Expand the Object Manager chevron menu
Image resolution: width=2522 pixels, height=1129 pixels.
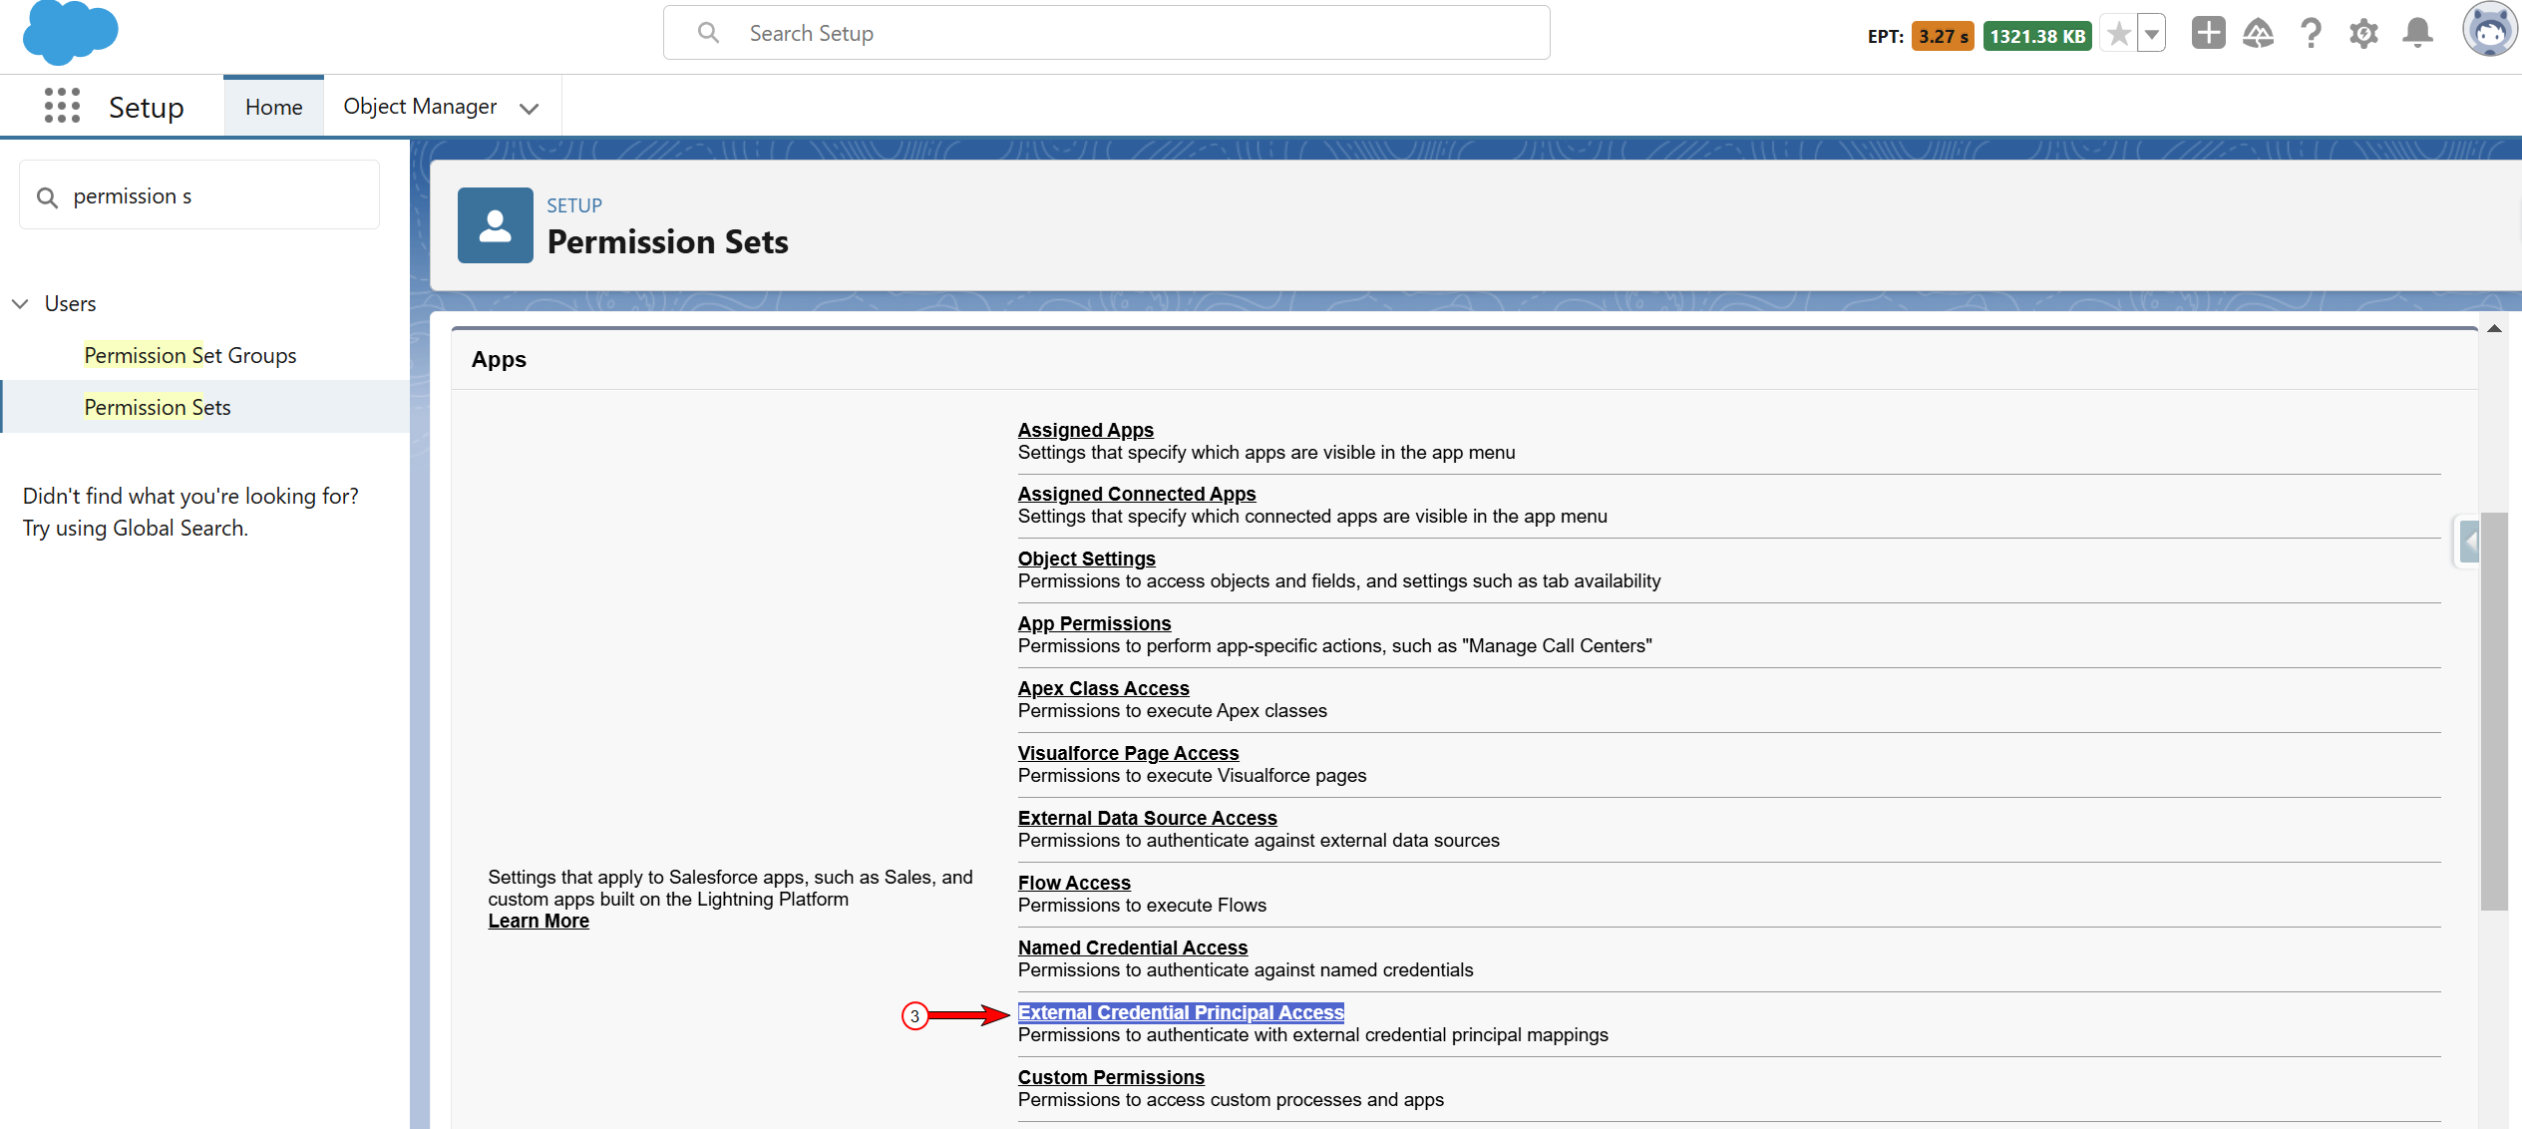pos(530,108)
